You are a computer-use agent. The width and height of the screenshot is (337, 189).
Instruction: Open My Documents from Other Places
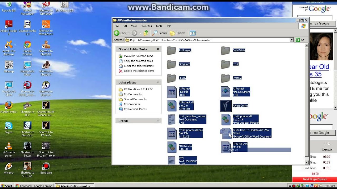tap(133, 94)
